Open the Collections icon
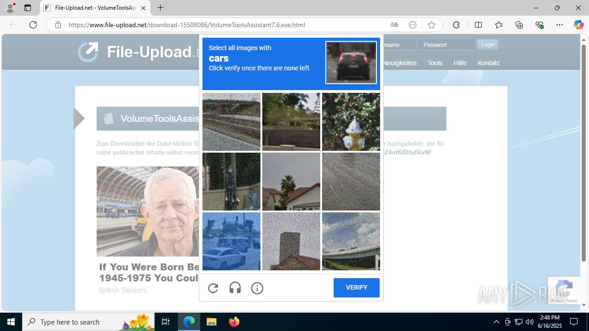Screen dimensions: 589x331 tap(519, 25)
